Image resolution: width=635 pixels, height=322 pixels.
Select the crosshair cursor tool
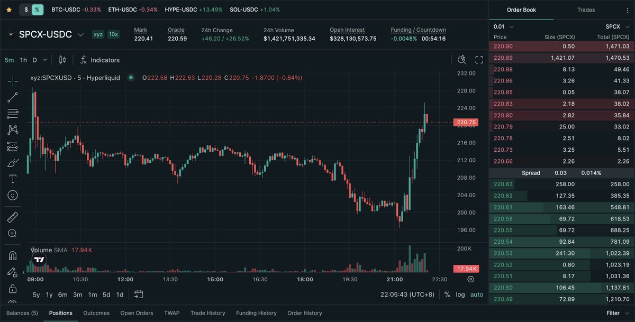pyautogui.click(x=13, y=81)
